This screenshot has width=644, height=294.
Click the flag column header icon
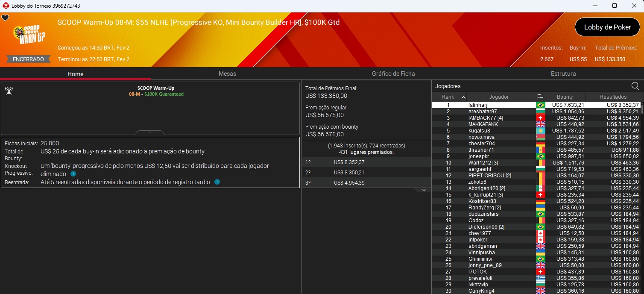[x=540, y=97]
